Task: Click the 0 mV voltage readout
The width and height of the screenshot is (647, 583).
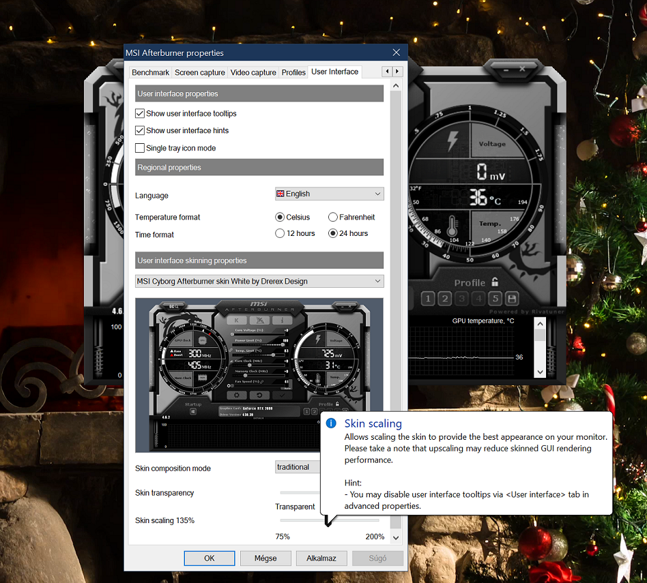Action: 491,172
